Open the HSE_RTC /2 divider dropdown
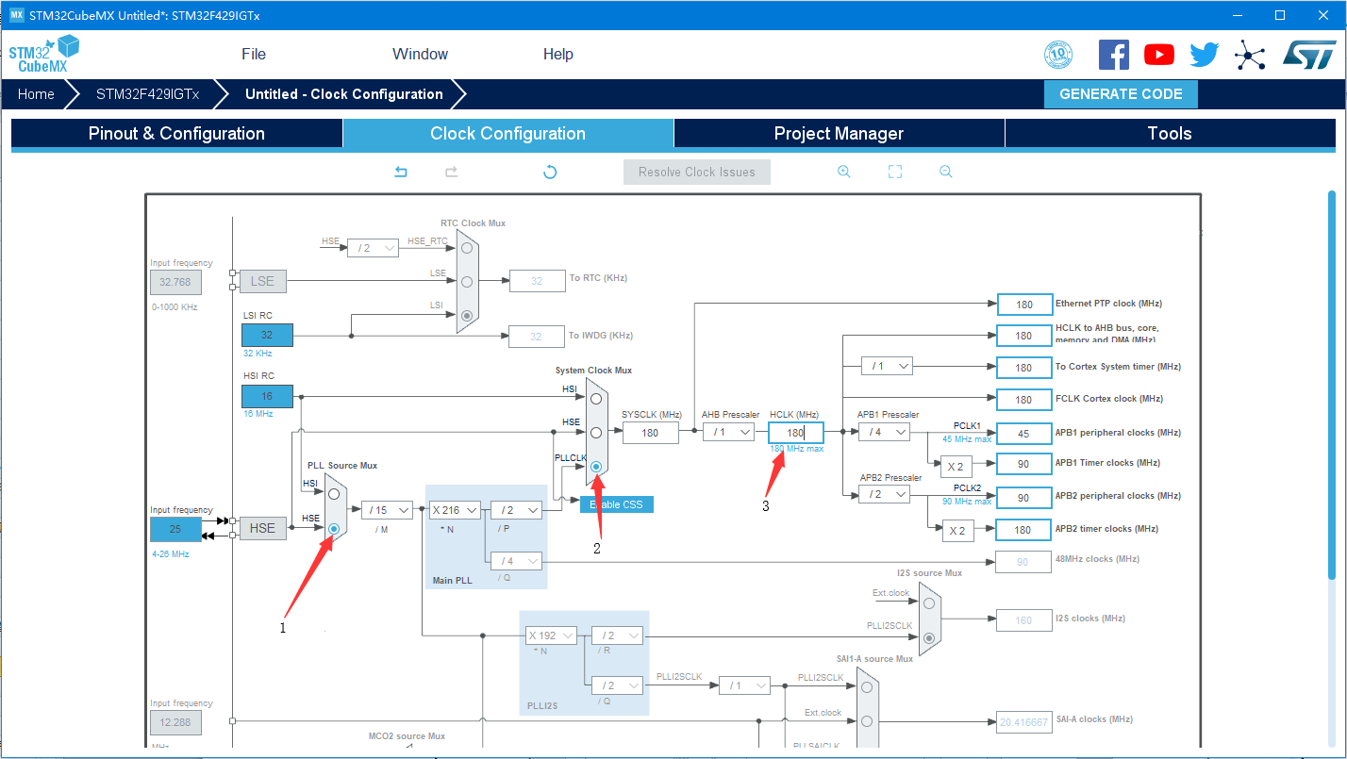 (x=373, y=248)
